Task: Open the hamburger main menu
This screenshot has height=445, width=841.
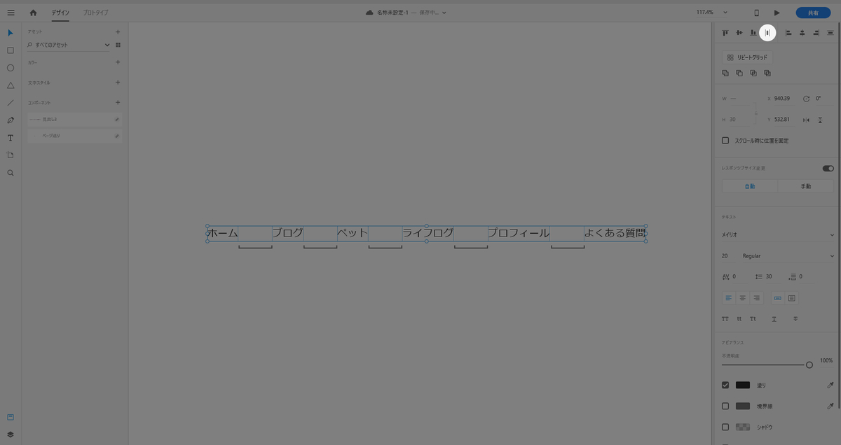Action: click(x=11, y=12)
